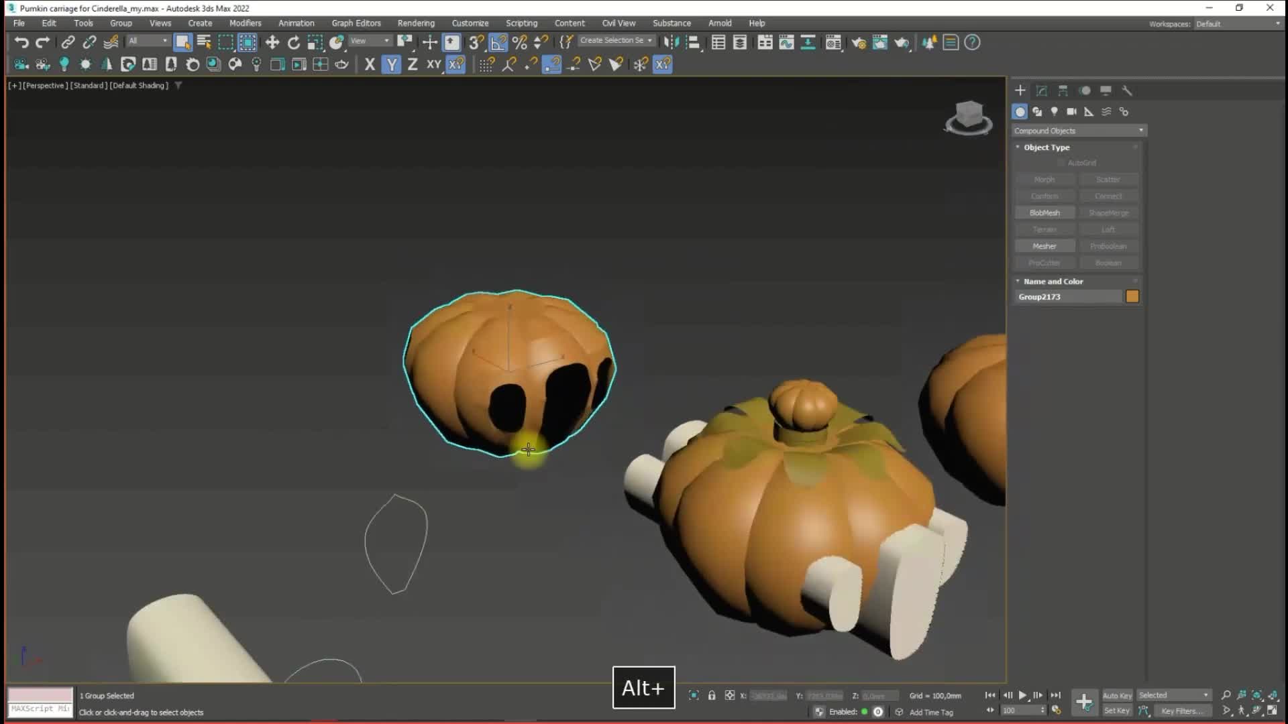Image resolution: width=1288 pixels, height=724 pixels.
Task: Click the Key Filters button
Action: [x=1183, y=711]
